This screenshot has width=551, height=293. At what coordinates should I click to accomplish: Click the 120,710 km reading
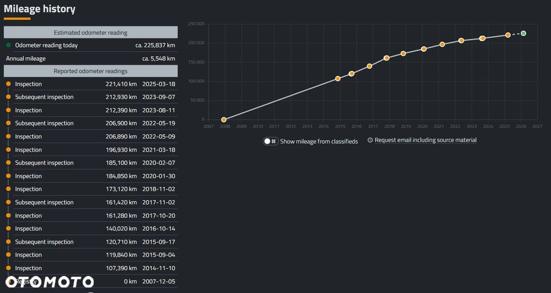tap(121, 242)
